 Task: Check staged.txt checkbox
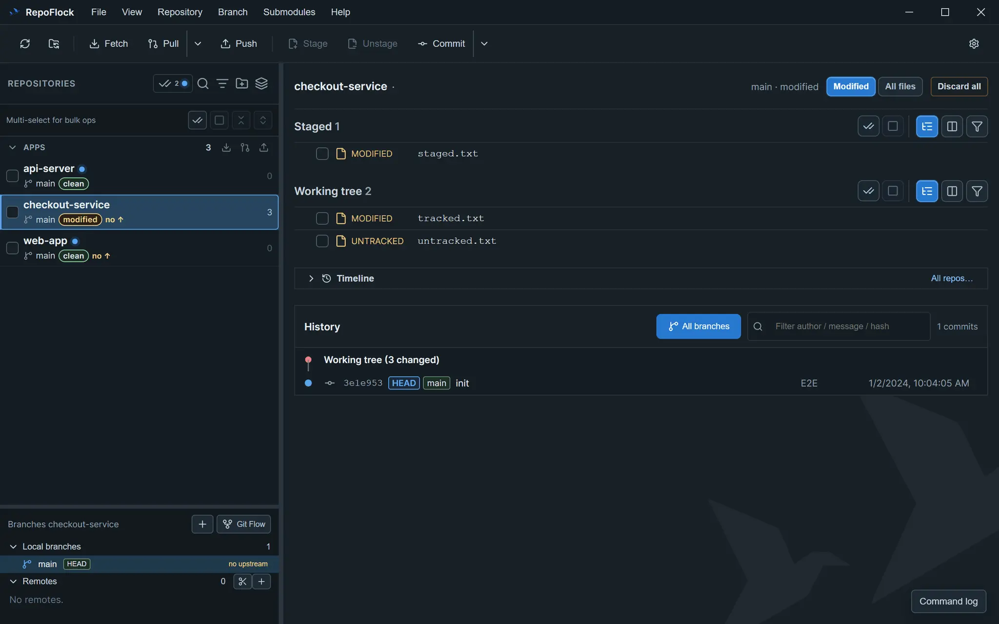(x=322, y=154)
